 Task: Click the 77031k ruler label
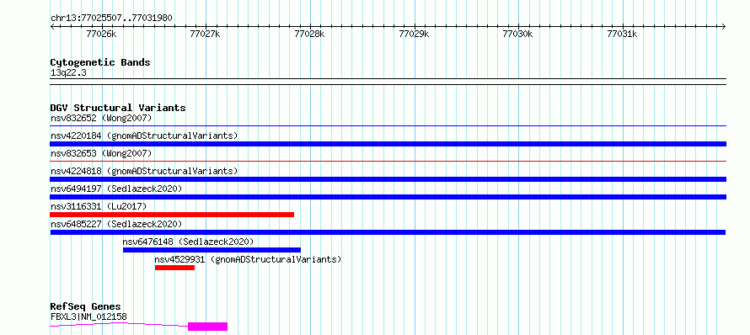623,34
